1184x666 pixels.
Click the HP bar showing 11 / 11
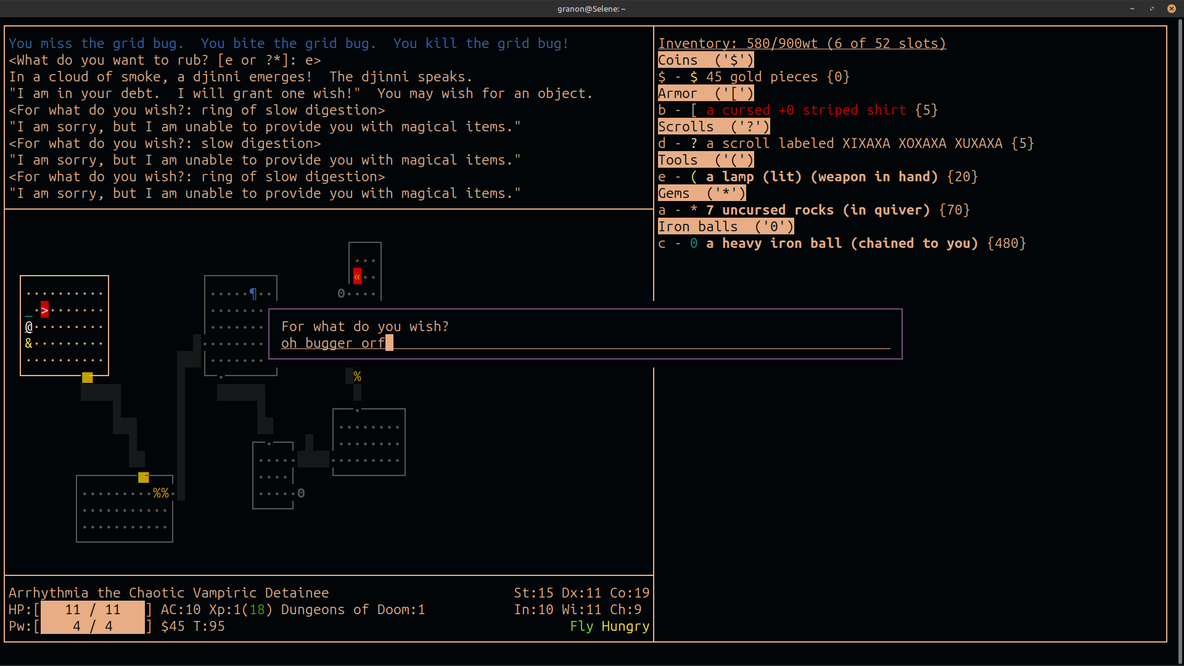92,609
